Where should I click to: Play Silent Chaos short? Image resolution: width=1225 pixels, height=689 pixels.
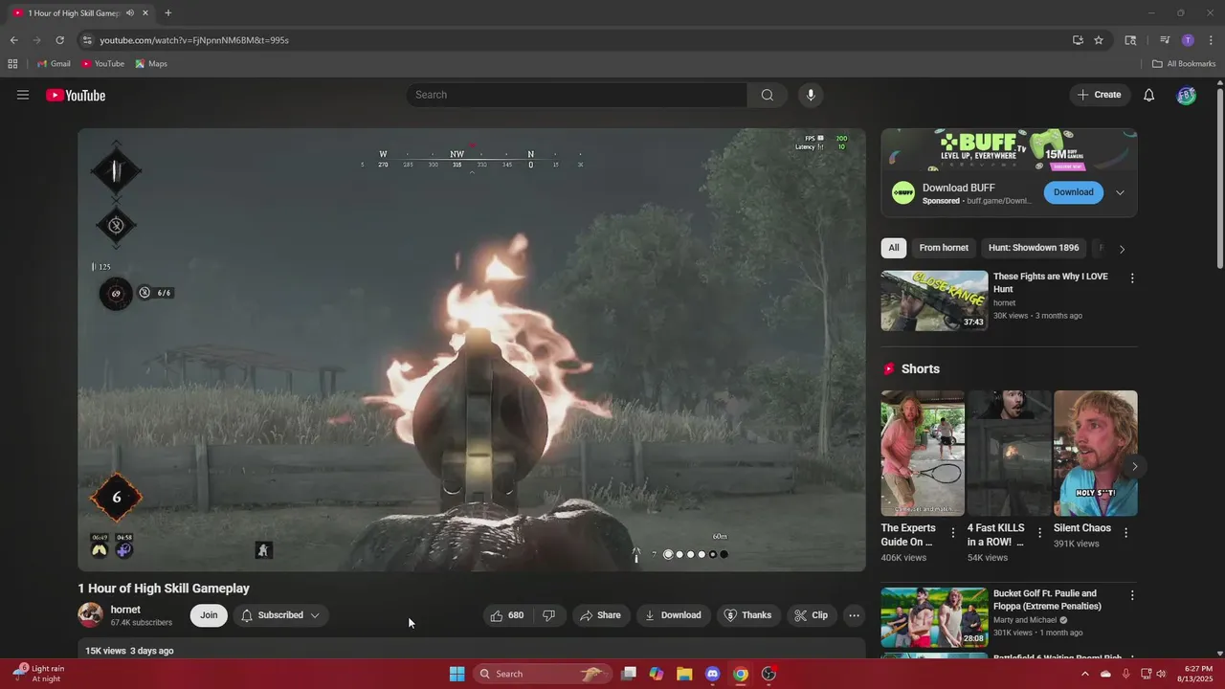1096,454
